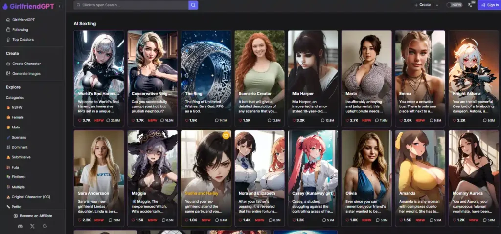Open the Discord link icon
Viewport: 501px width, 234px height.
click(x=20, y=226)
